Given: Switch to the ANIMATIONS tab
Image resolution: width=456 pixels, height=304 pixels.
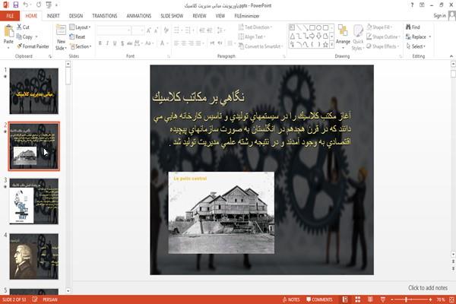Looking at the screenshot, I should (x=139, y=16).
